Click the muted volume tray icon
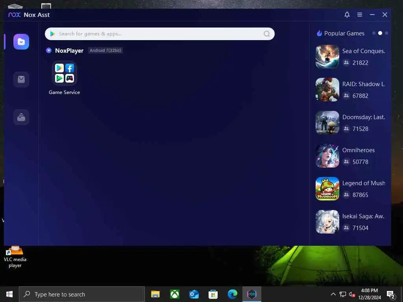Image resolution: width=403 pixels, height=302 pixels. (352, 295)
